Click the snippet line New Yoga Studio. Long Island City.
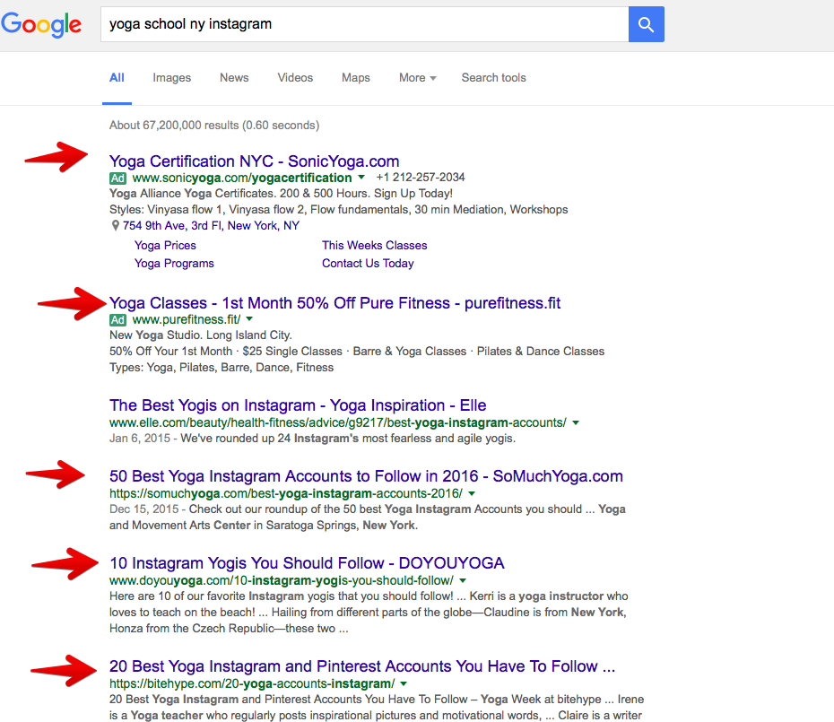The image size is (834, 722). pos(201,335)
